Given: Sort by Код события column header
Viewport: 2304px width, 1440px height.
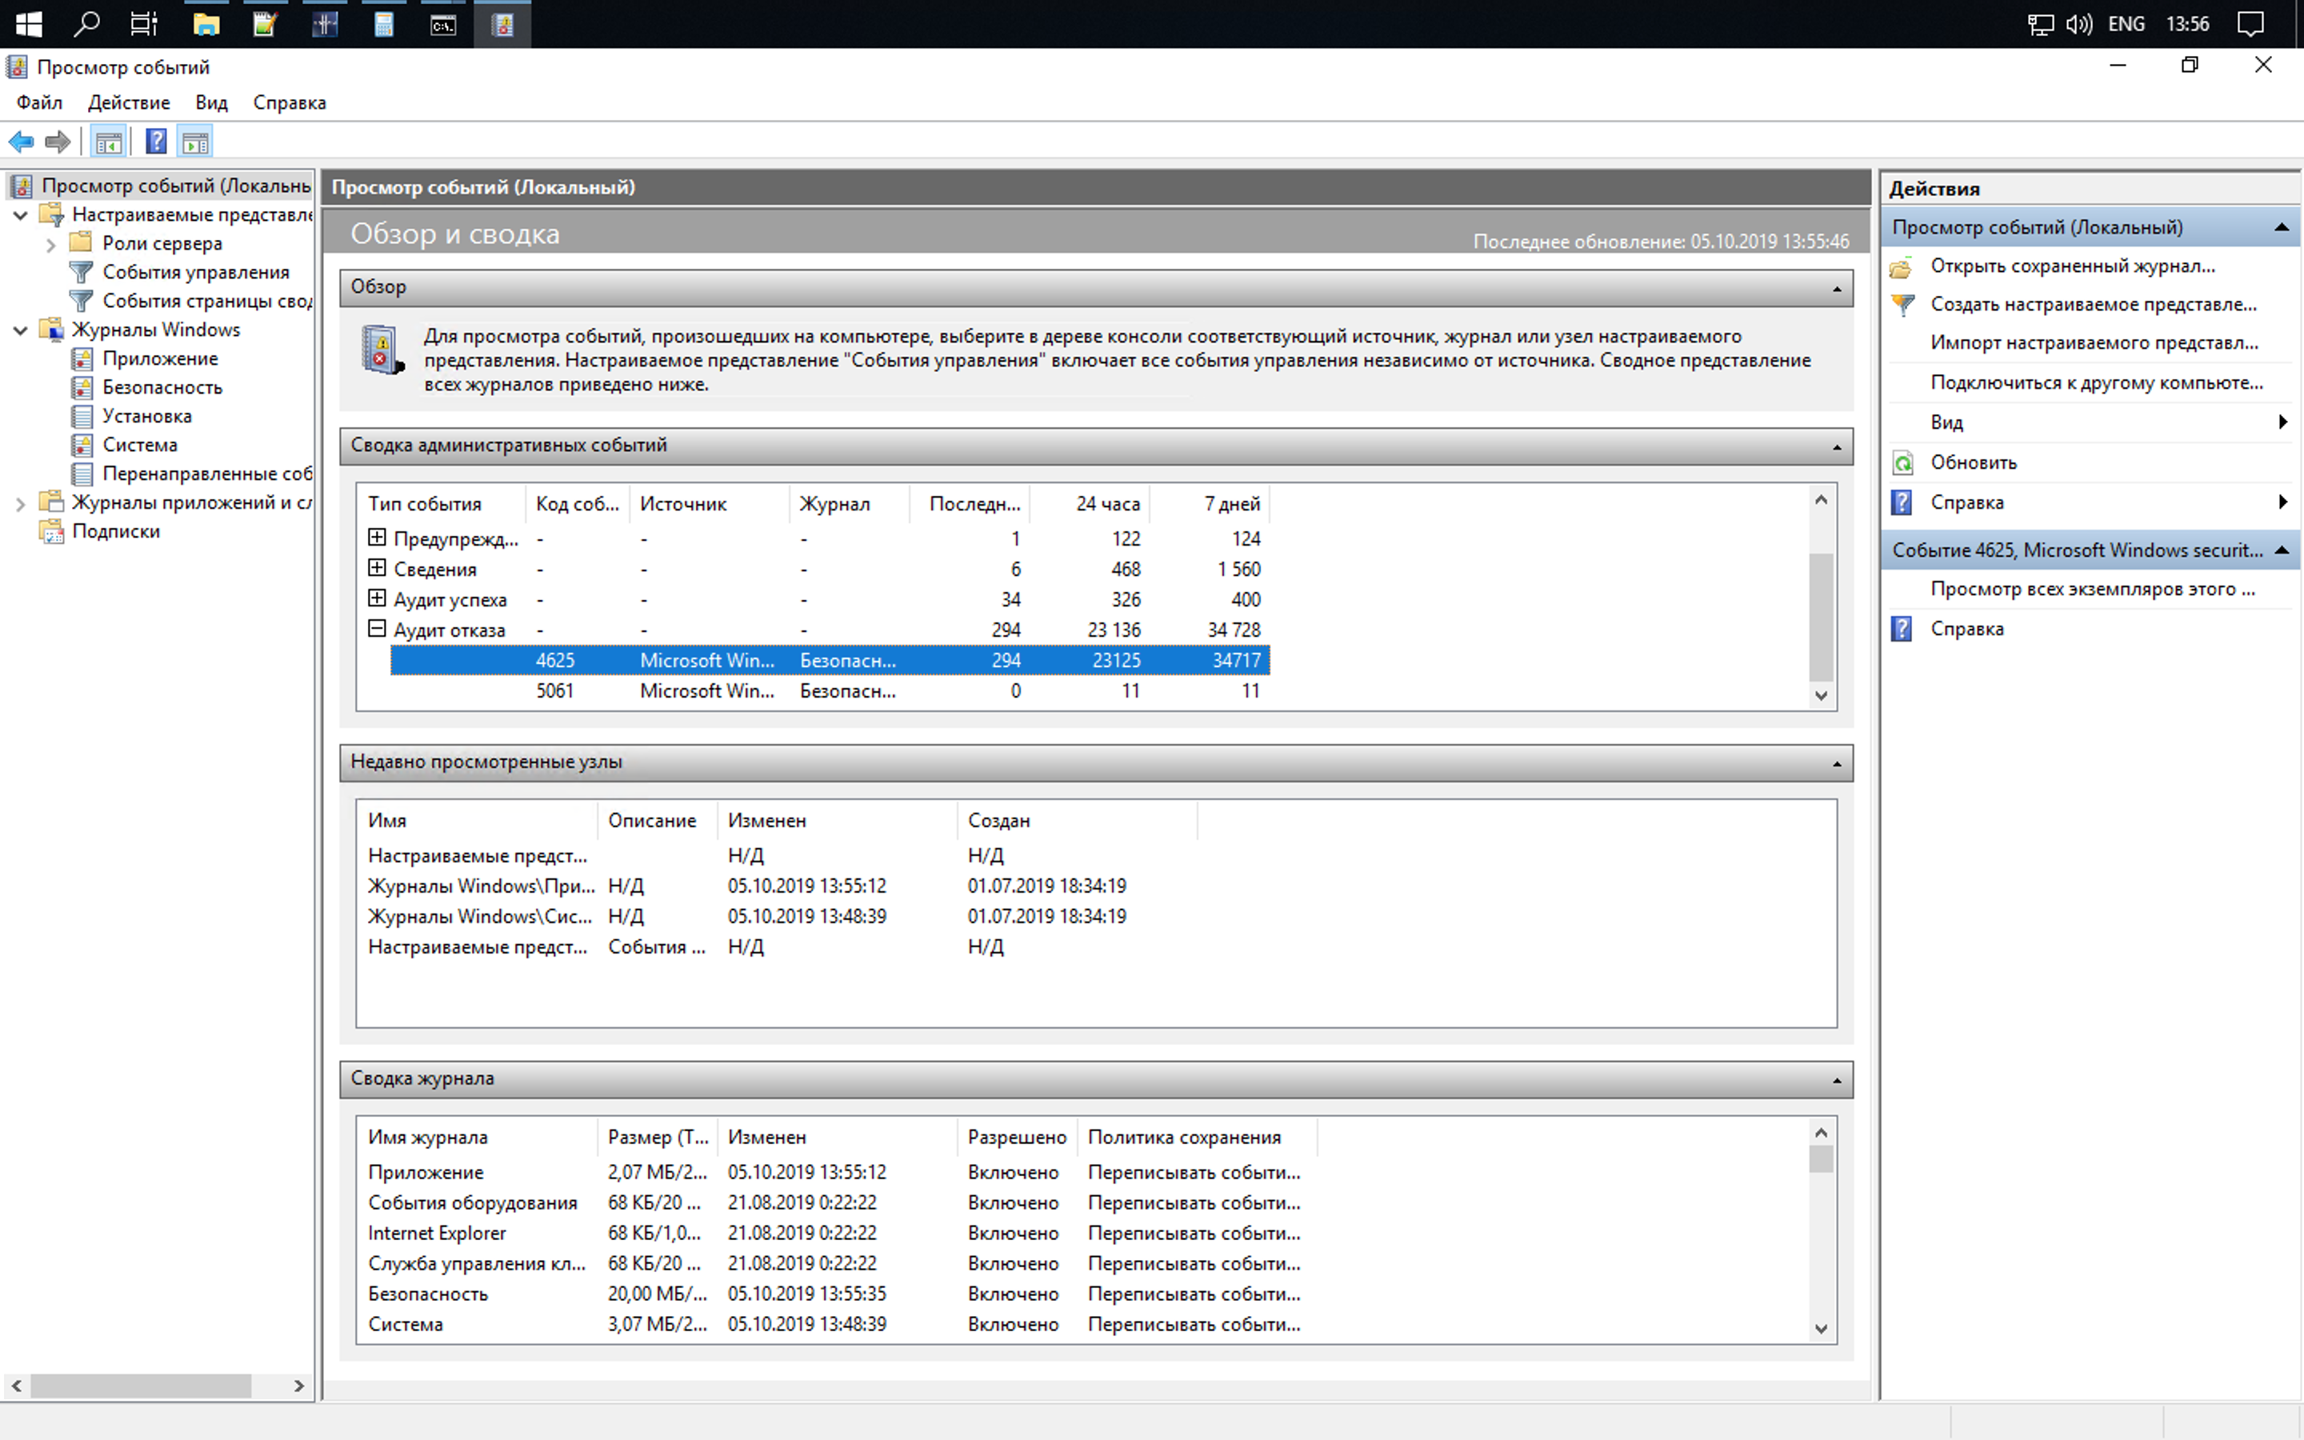Looking at the screenshot, I should (577, 504).
